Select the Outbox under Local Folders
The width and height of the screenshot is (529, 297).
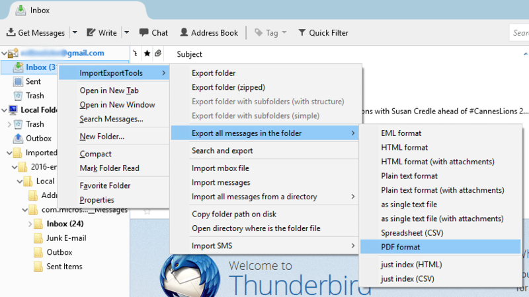pos(38,139)
